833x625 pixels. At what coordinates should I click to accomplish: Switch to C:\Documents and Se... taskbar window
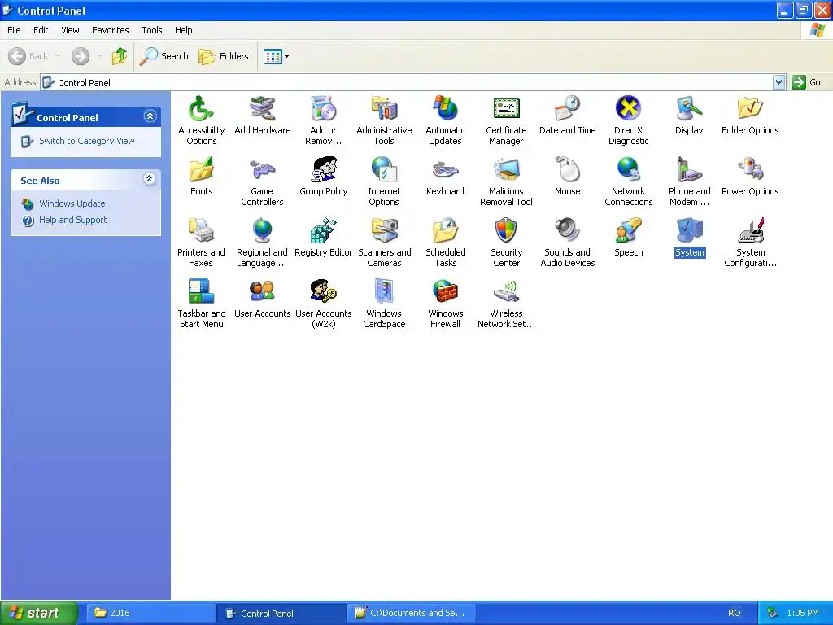411,613
